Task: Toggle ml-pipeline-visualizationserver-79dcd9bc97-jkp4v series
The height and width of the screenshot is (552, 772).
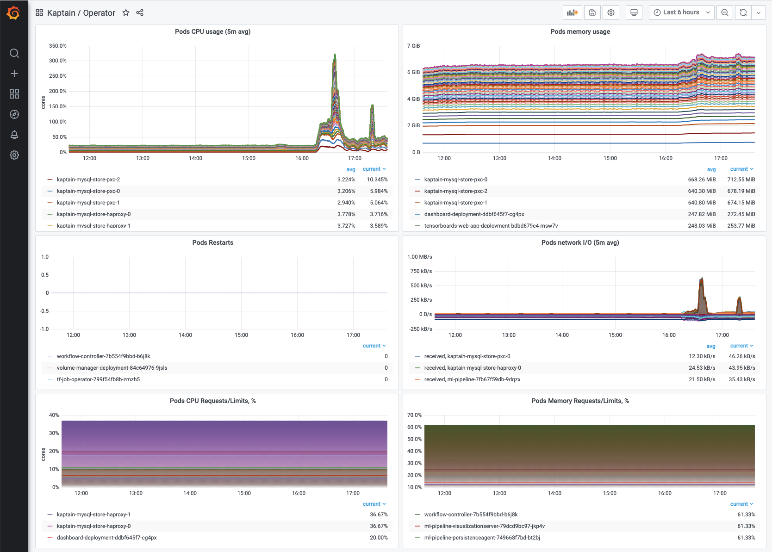Action: click(485, 526)
